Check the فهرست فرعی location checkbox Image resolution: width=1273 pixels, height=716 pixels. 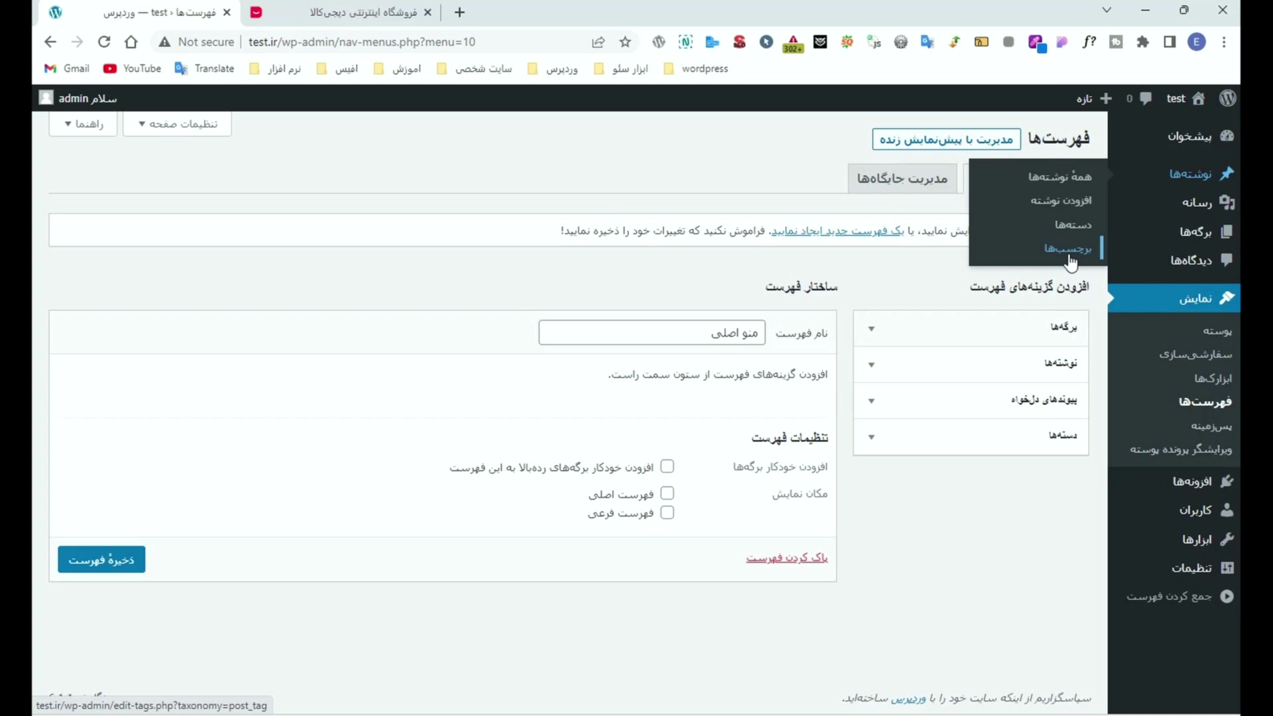tap(667, 512)
